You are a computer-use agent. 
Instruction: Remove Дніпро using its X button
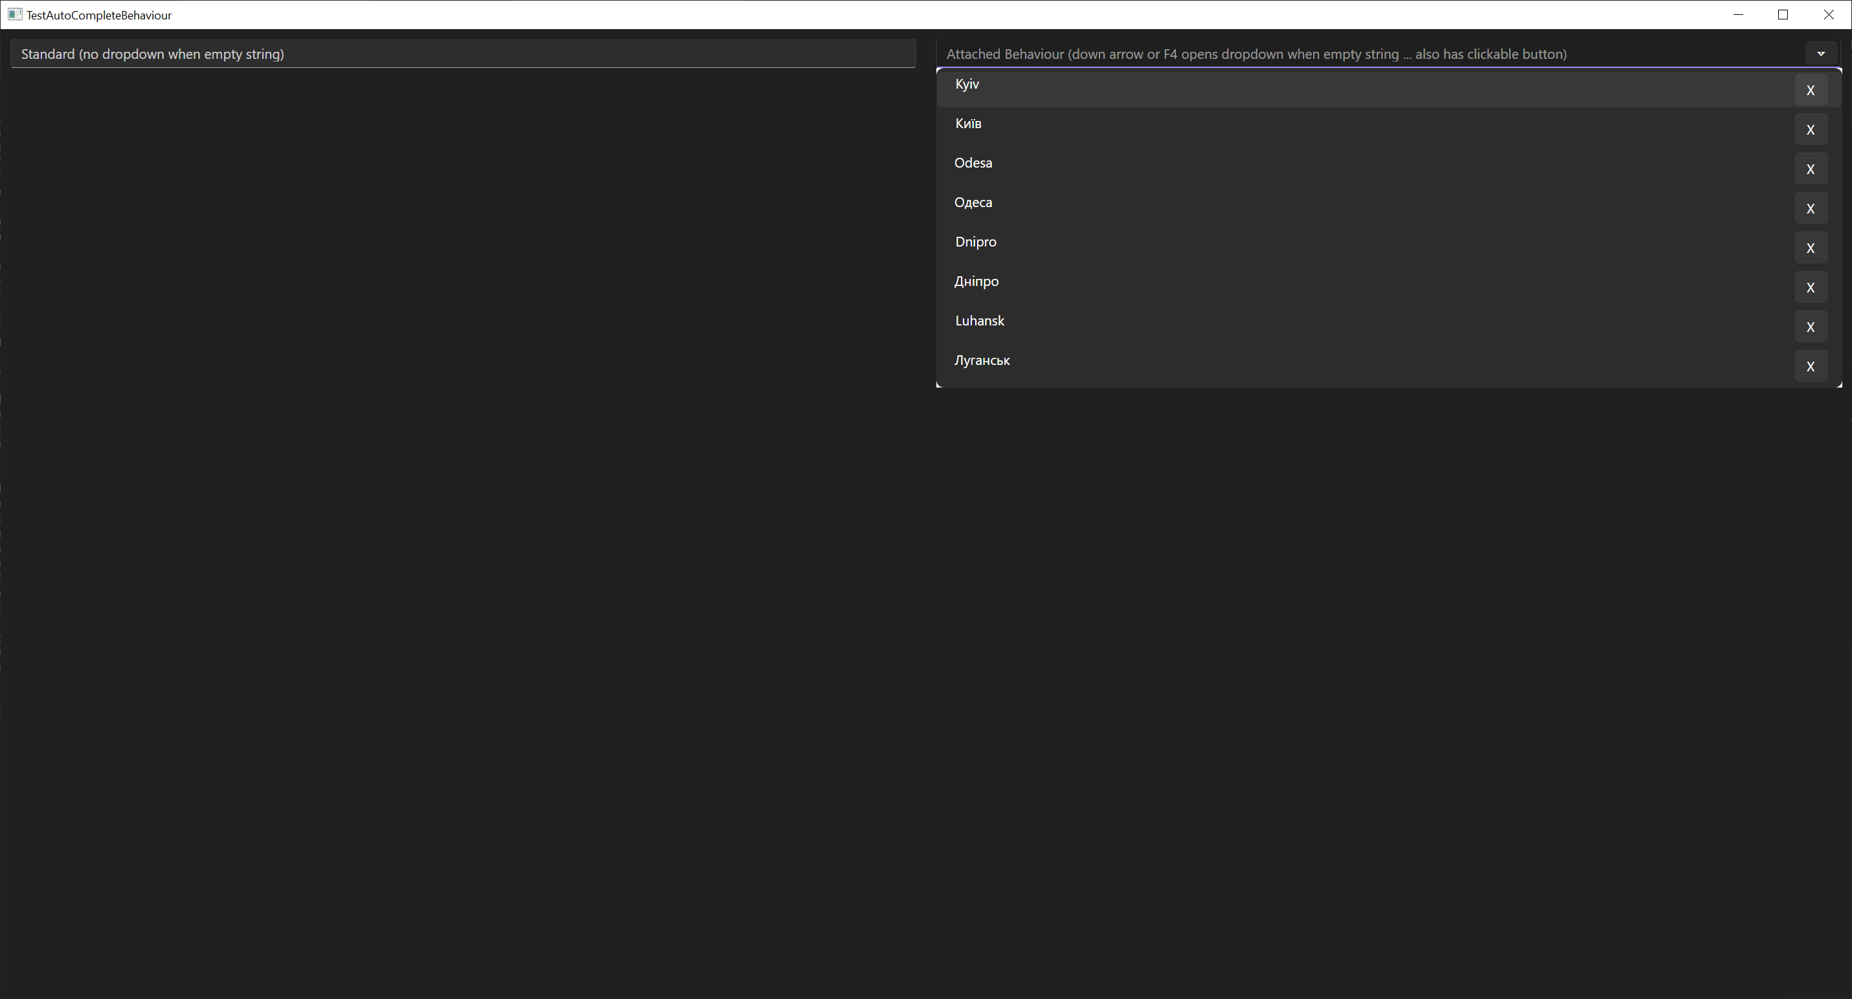coord(1811,287)
